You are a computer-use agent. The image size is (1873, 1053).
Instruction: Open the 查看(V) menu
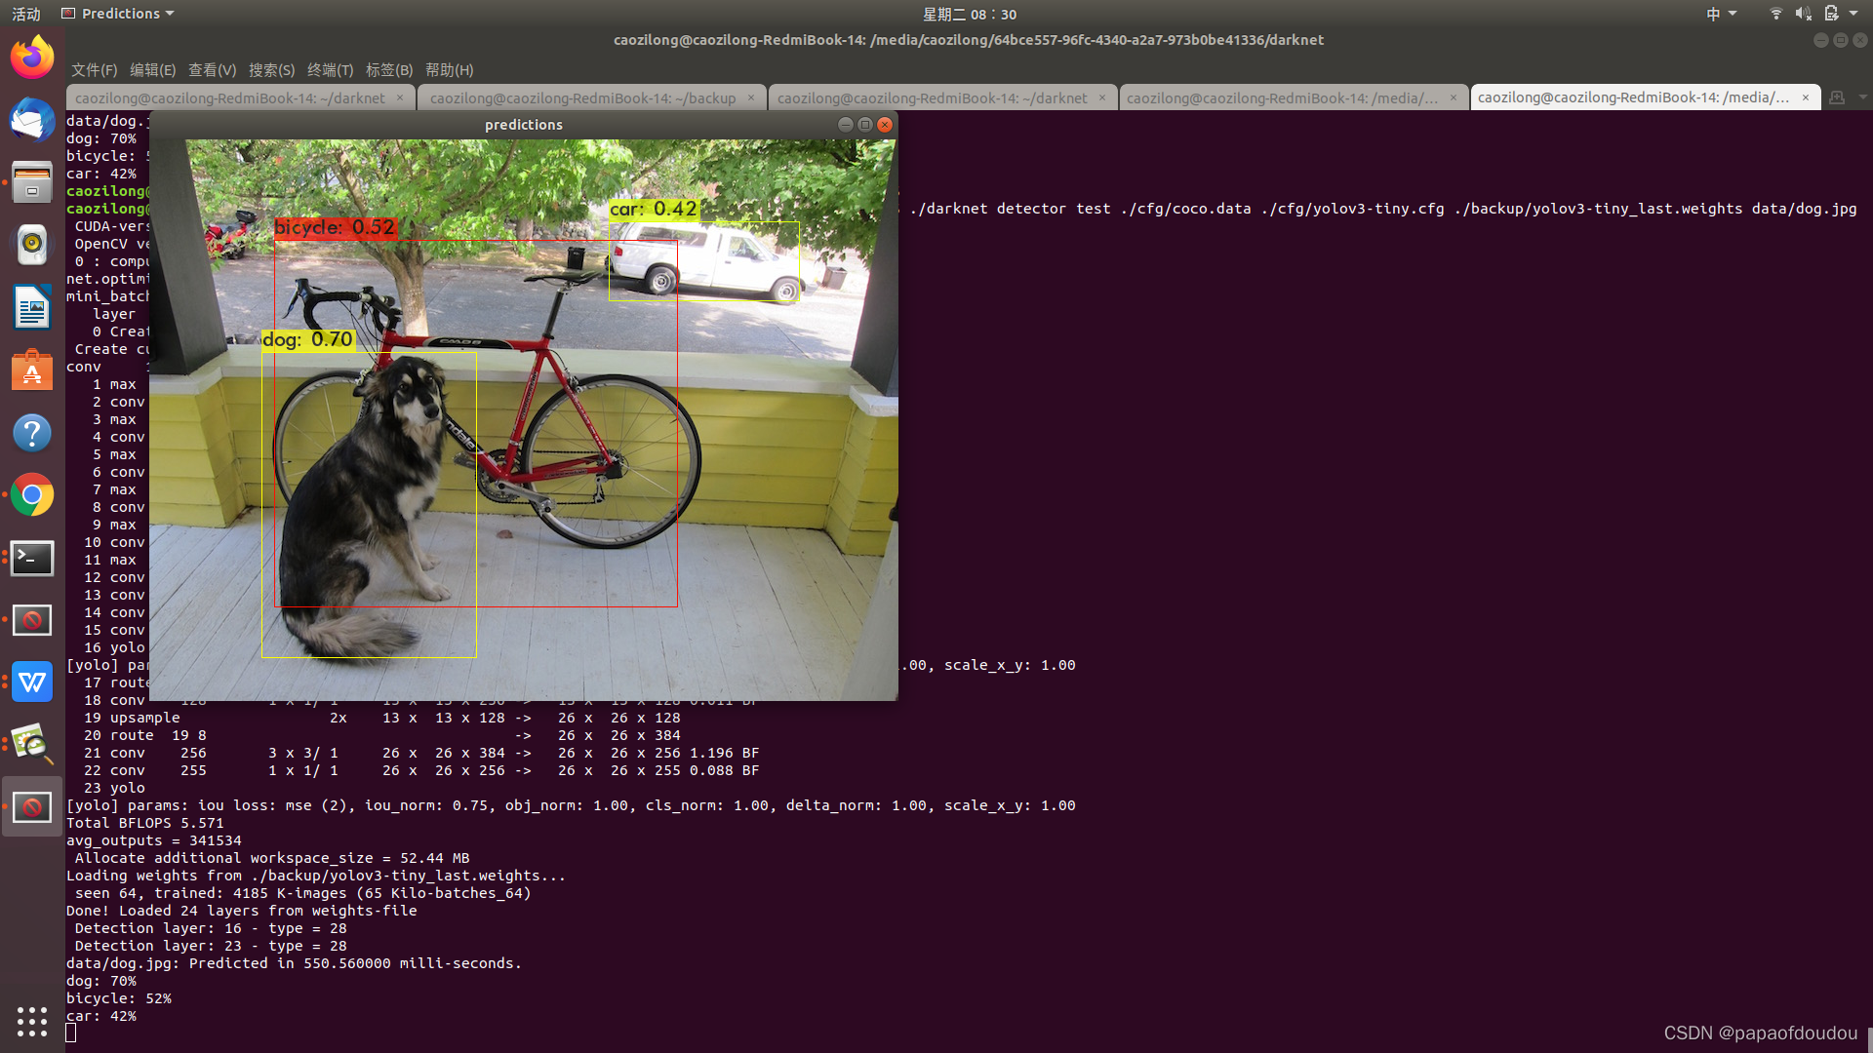coord(212,70)
